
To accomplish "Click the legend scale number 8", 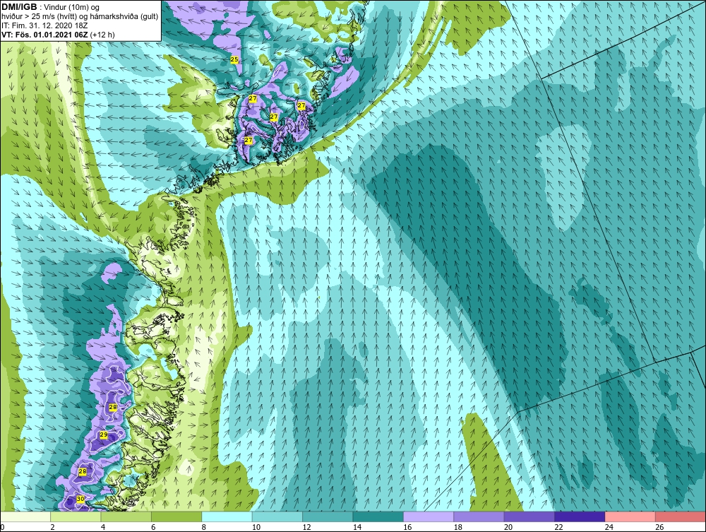I will [204, 527].
